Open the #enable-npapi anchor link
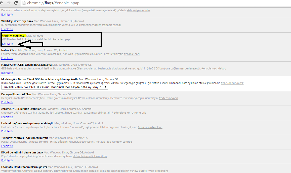This screenshot has height=173, width=291. pyautogui.click(x=61, y=39)
